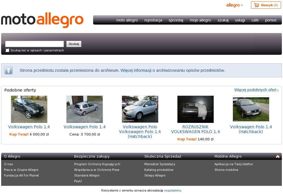The image size is (283, 196).
Task: Open the 'PayU' footer link
Action: click(78, 181)
